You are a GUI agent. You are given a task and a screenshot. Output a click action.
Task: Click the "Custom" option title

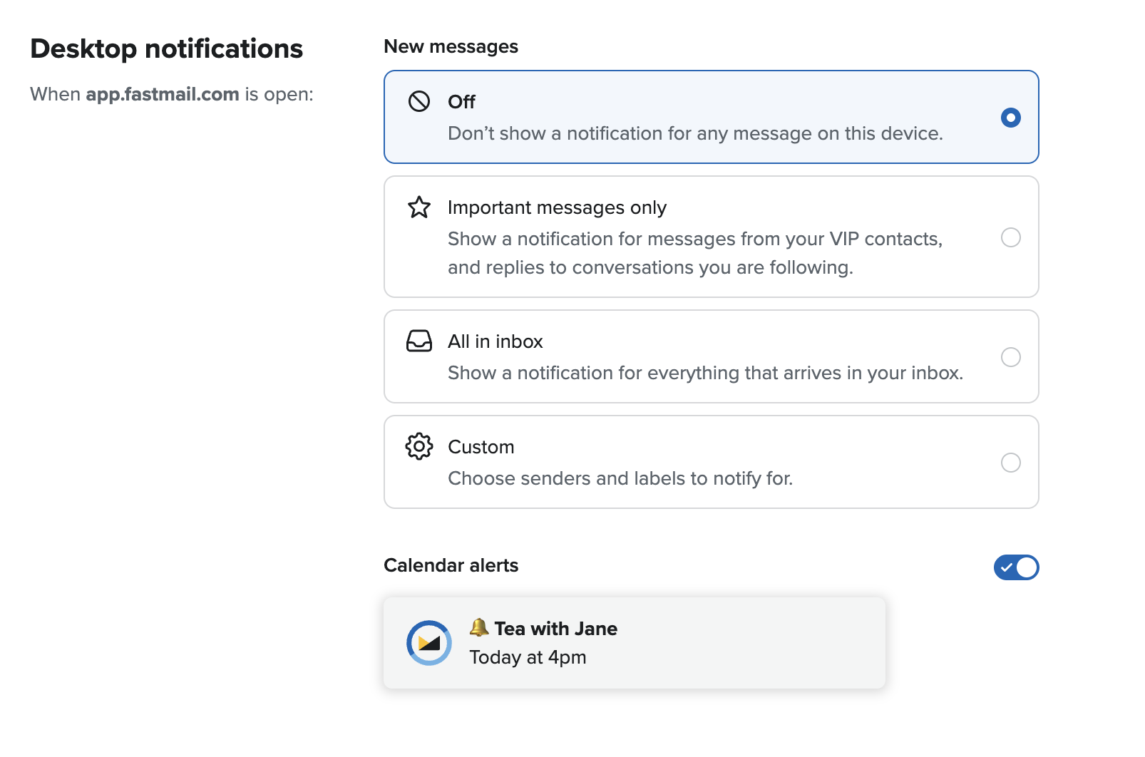pyautogui.click(x=481, y=447)
